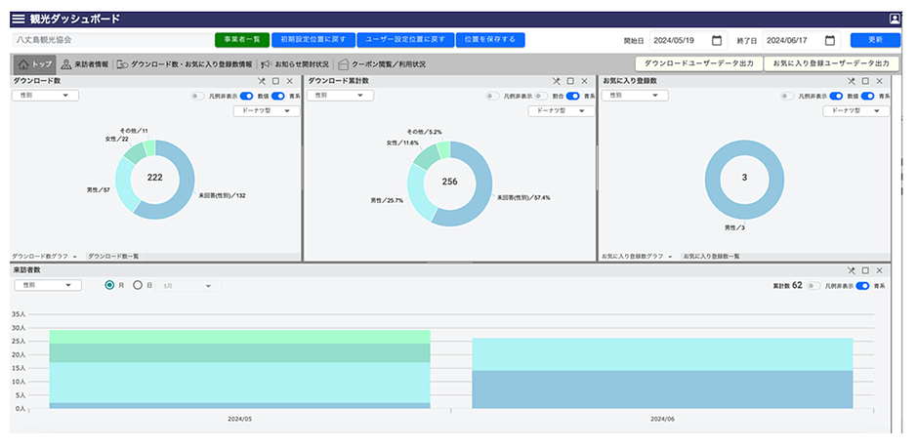This screenshot has height=448, width=918.
Task: Select the 日 radio button in 来訪者数
Action: click(x=138, y=286)
